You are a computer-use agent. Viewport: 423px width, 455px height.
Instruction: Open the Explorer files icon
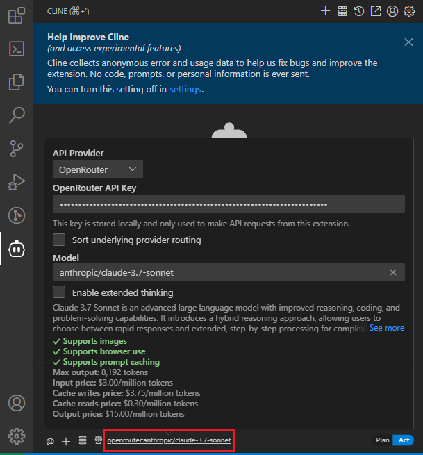click(x=17, y=82)
